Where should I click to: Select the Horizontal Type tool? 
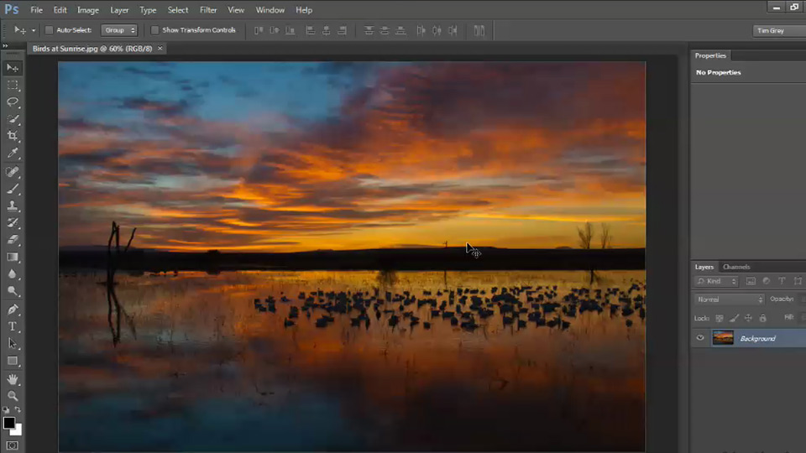(x=13, y=326)
